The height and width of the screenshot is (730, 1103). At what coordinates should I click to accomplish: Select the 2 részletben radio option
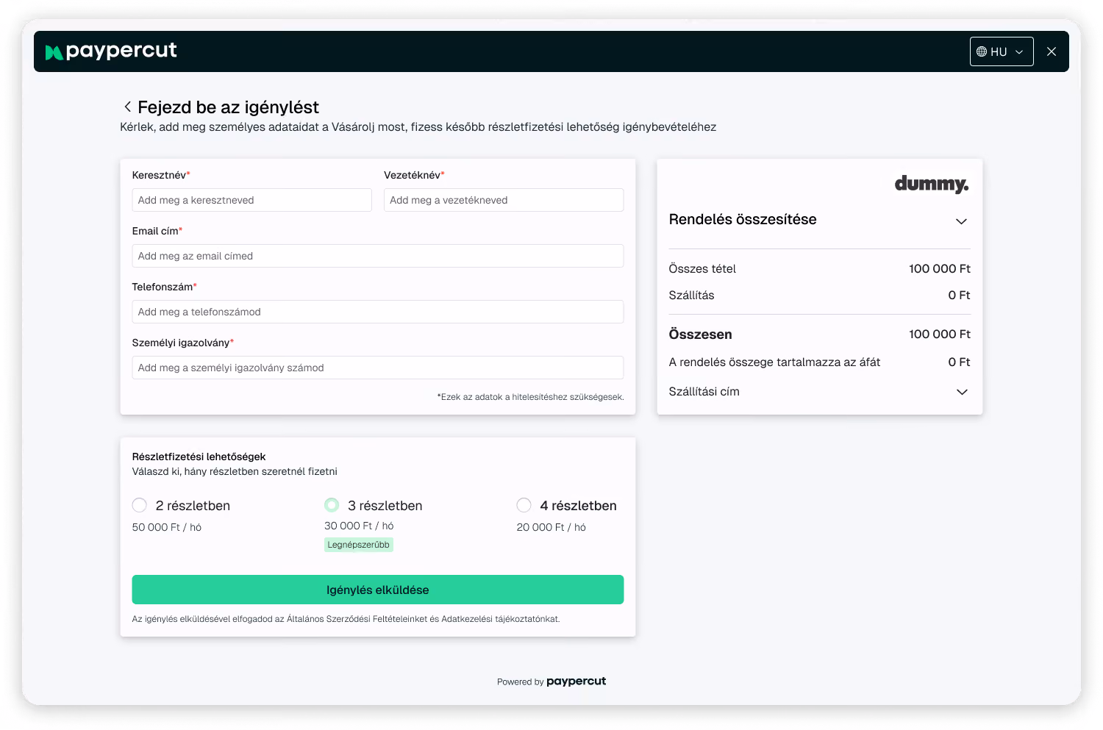coord(140,505)
